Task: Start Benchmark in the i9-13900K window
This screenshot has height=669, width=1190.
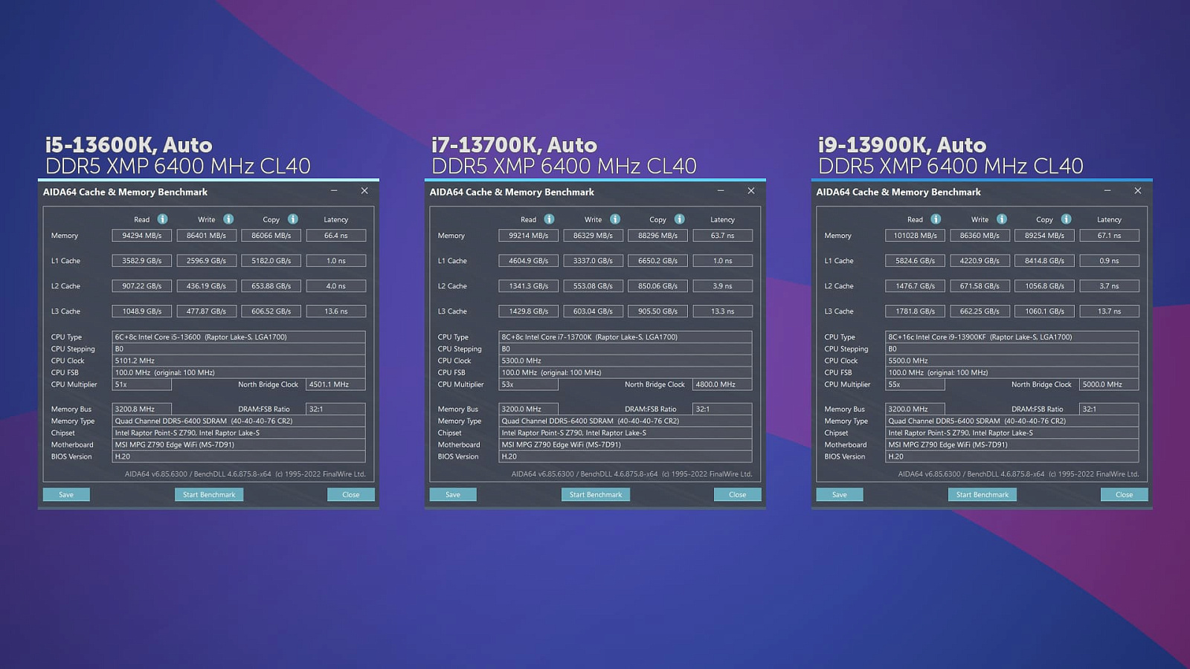Action: tap(982, 495)
